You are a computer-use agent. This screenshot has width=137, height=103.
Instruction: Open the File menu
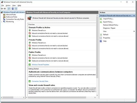pos(2,5)
